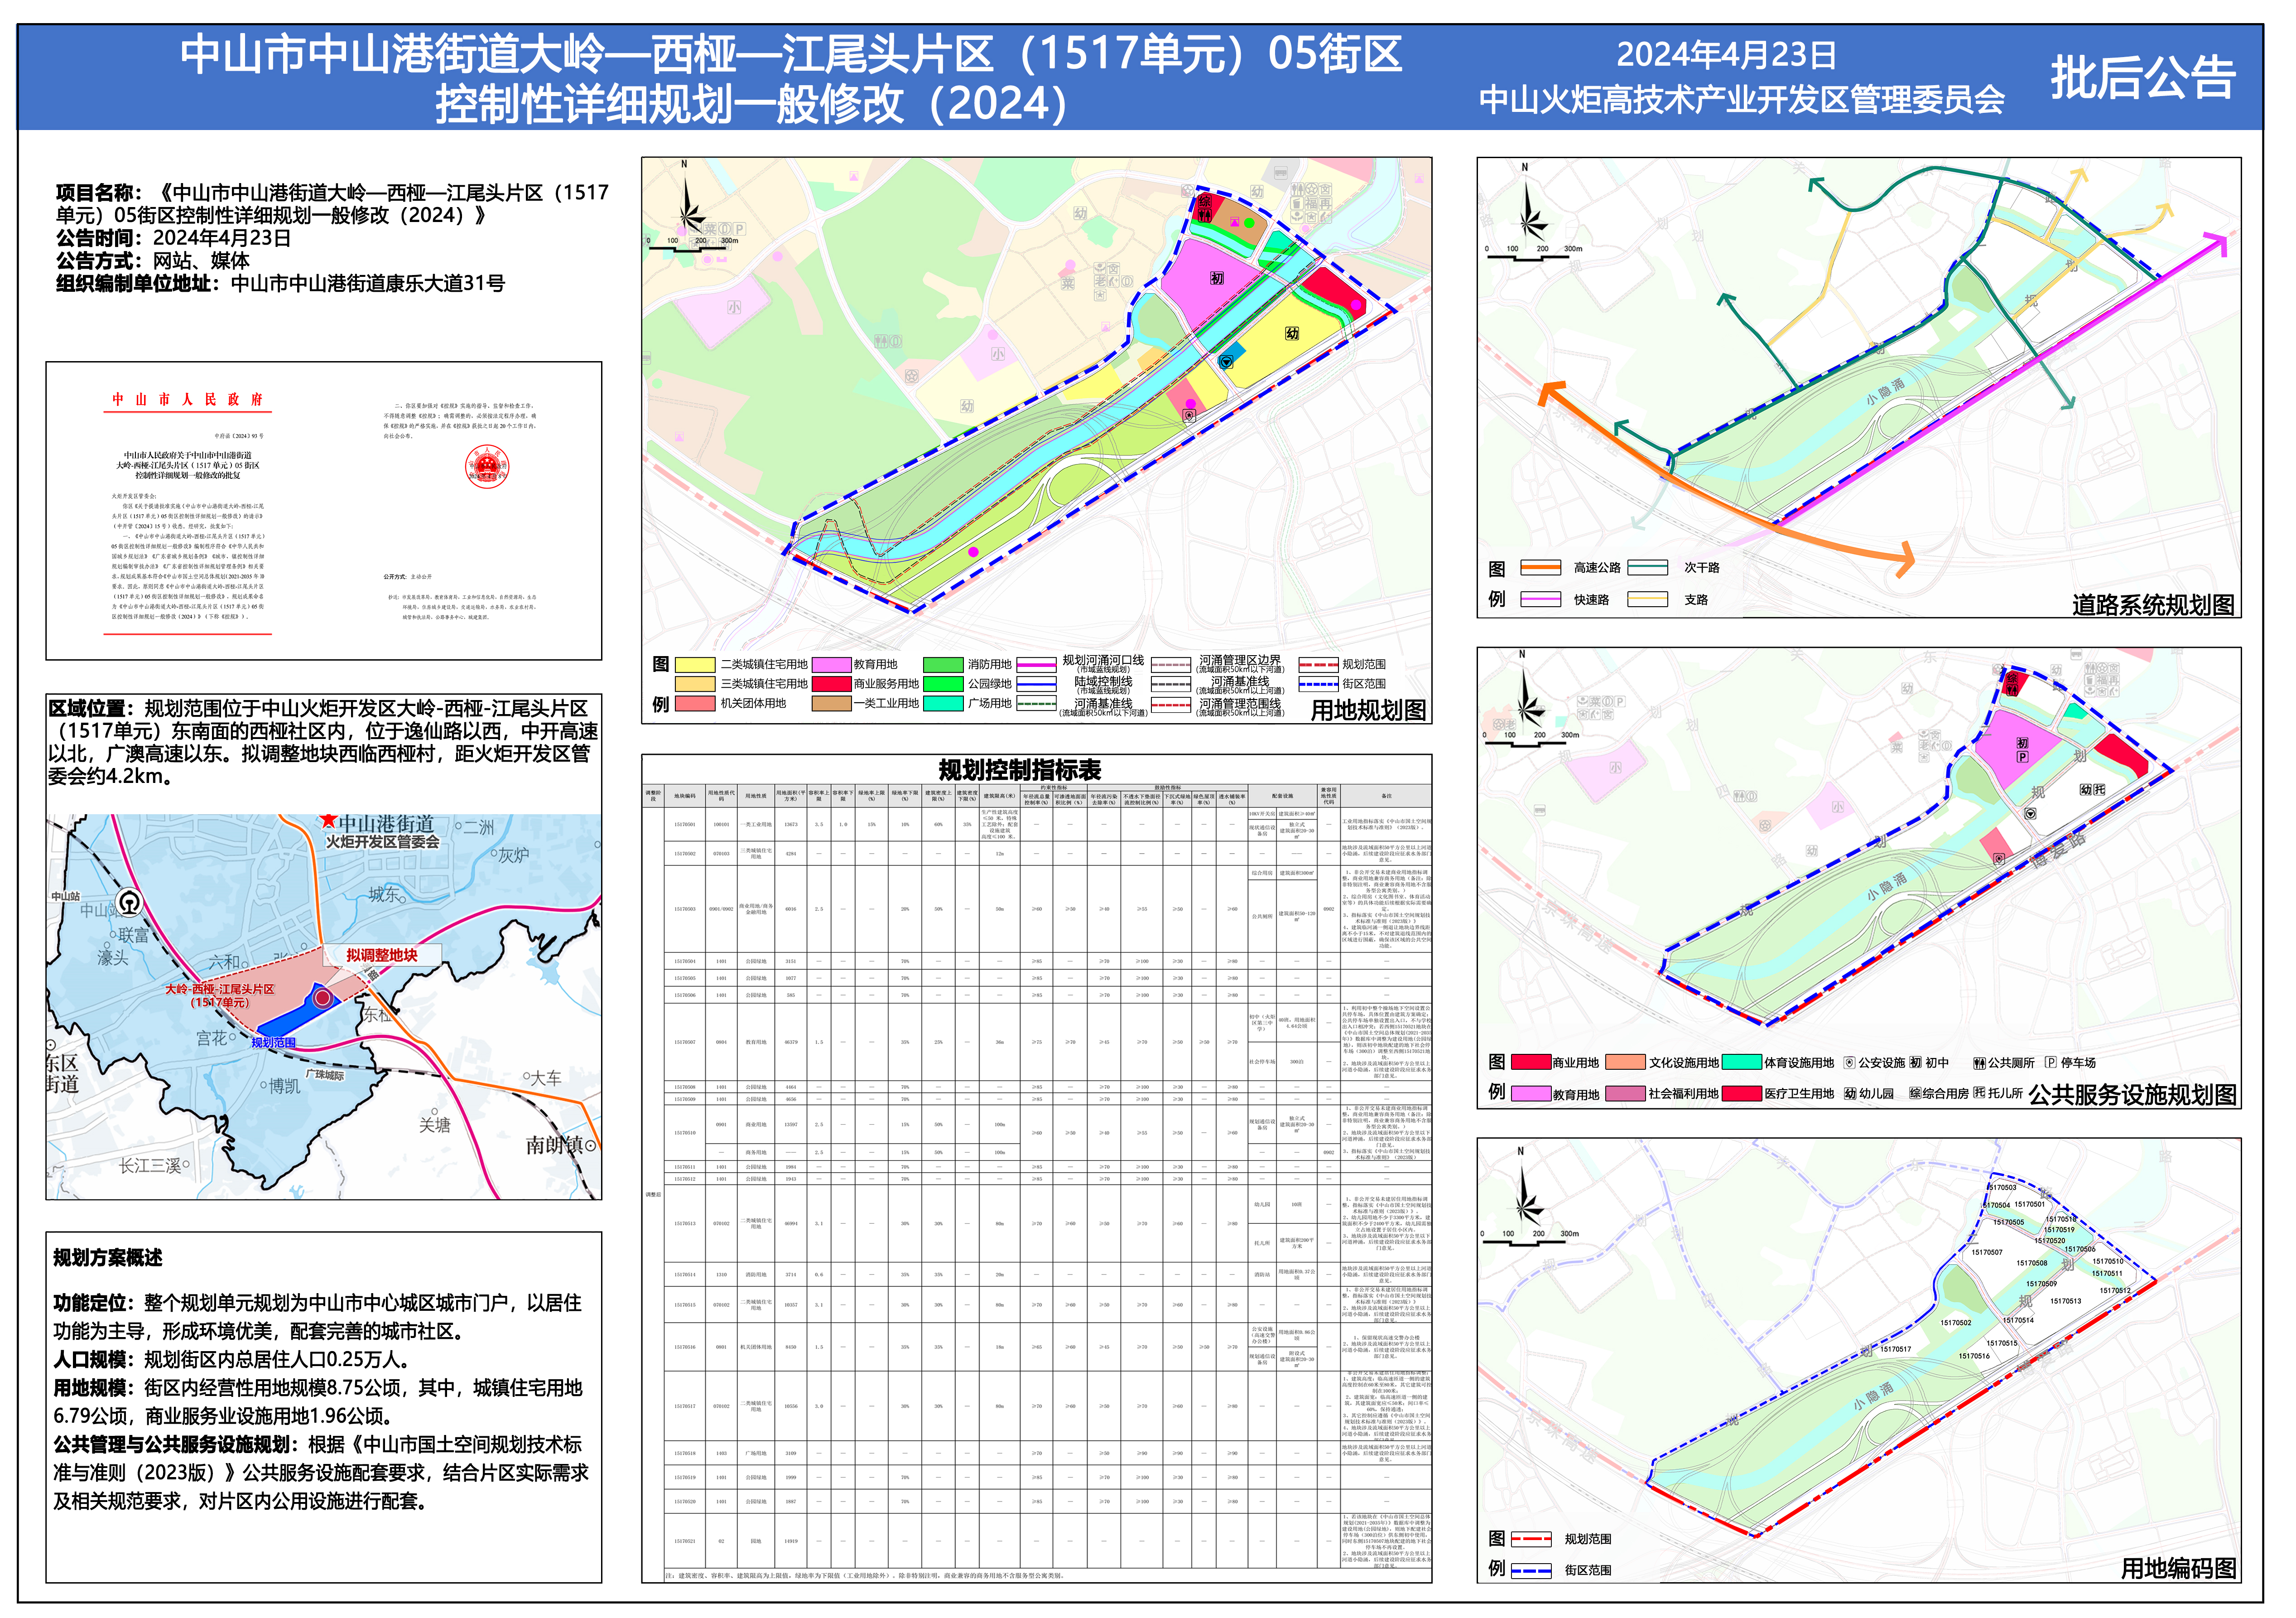Click 公共厕所 restroom icon in legend

coord(1979,1064)
